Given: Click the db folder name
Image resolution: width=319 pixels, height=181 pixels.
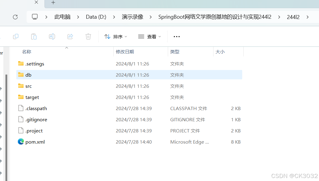Looking at the screenshot, I should tap(28, 75).
